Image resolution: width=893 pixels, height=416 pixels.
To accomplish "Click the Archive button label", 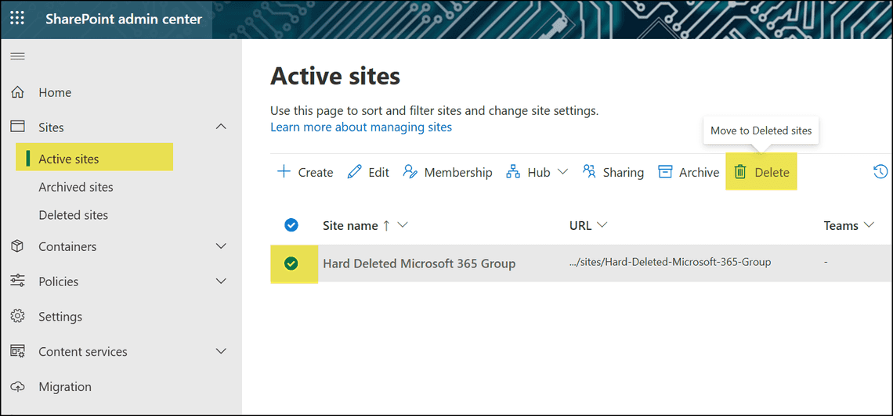I will pos(700,172).
